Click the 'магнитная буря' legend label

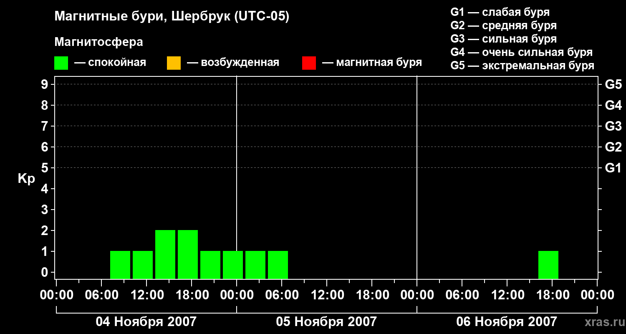click(x=379, y=63)
